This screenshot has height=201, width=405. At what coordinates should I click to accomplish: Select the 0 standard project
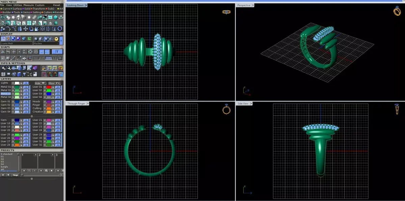pos(7,154)
